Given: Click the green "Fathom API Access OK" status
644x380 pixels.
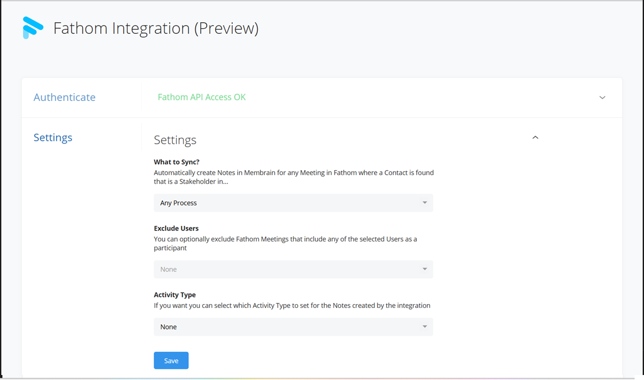Looking at the screenshot, I should (x=201, y=97).
